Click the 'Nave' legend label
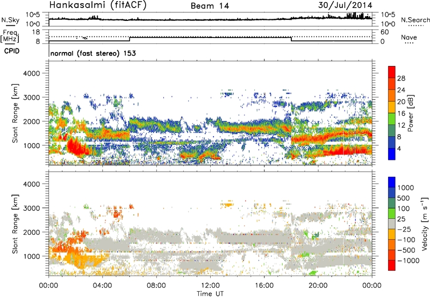The image size is (430, 297). pos(409,38)
